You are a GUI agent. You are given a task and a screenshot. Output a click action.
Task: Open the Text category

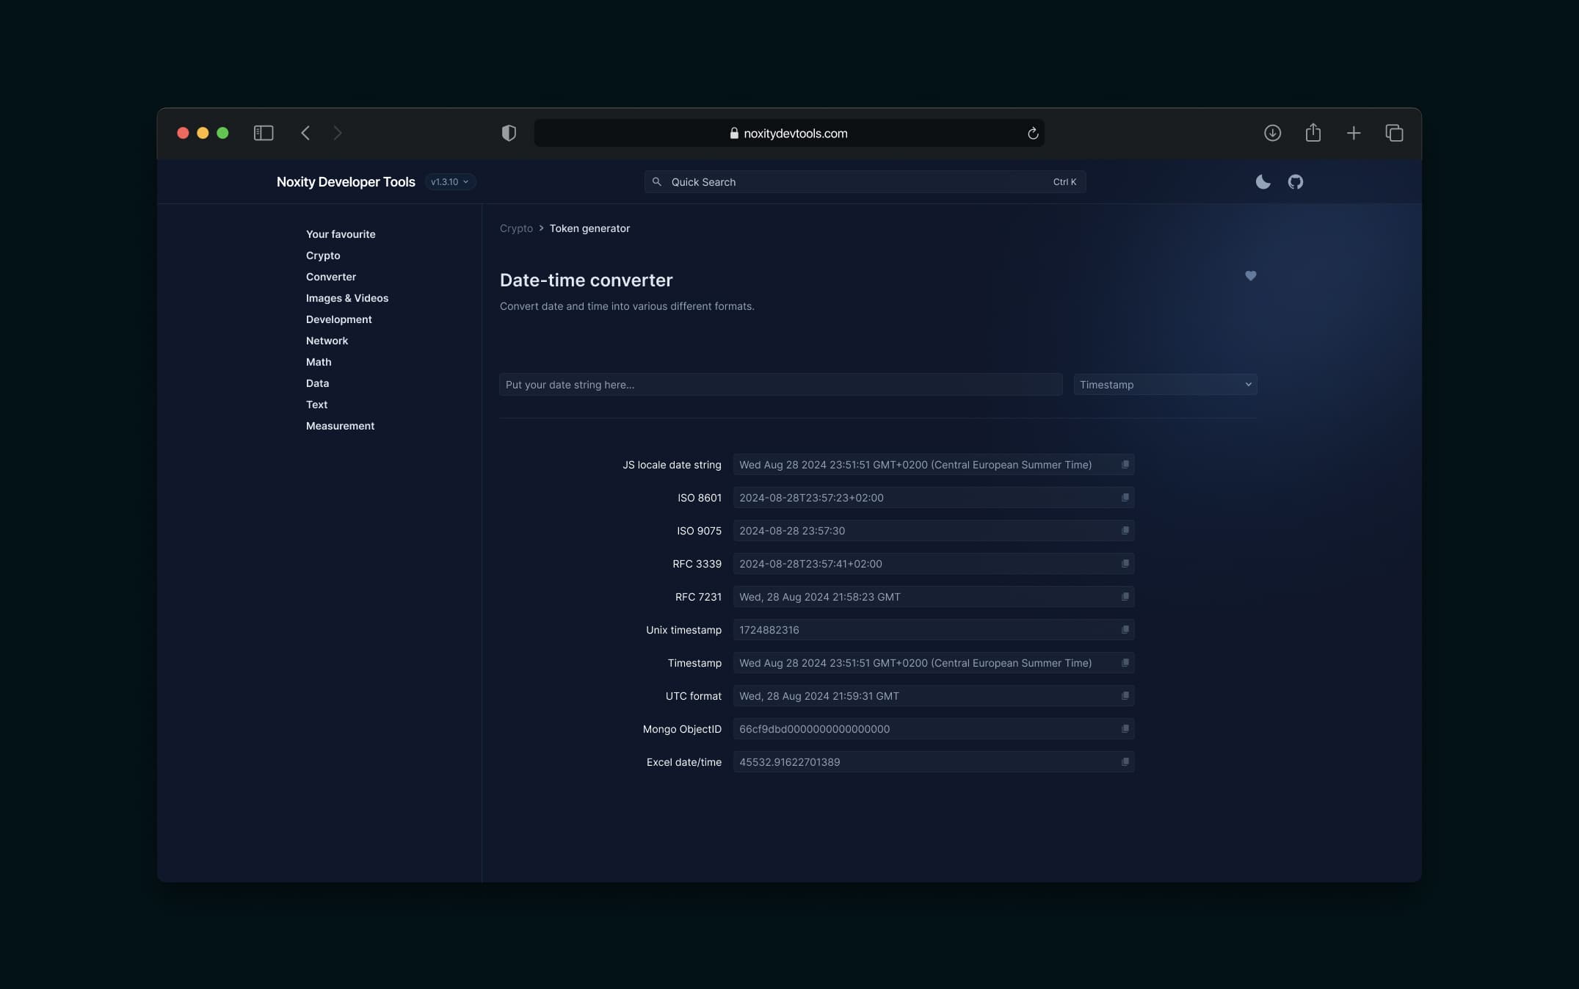tap(316, 405)
